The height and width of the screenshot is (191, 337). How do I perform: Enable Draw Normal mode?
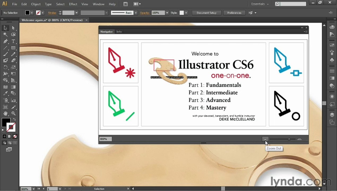click(5, 143)
